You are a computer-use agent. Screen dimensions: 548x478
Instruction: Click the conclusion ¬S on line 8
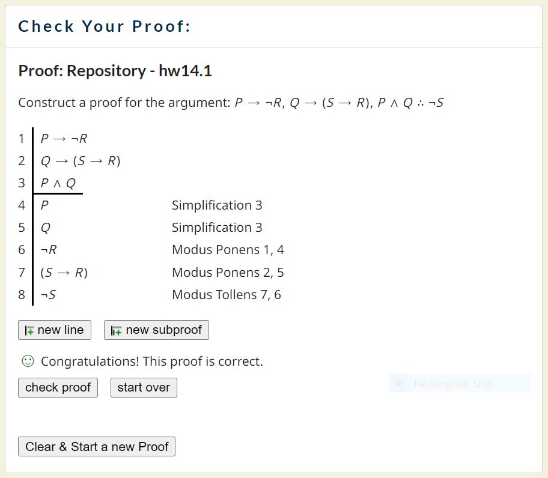[49, 295]
